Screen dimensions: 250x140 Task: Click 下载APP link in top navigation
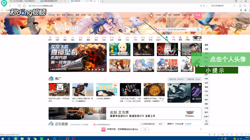[x=98, y=15]
